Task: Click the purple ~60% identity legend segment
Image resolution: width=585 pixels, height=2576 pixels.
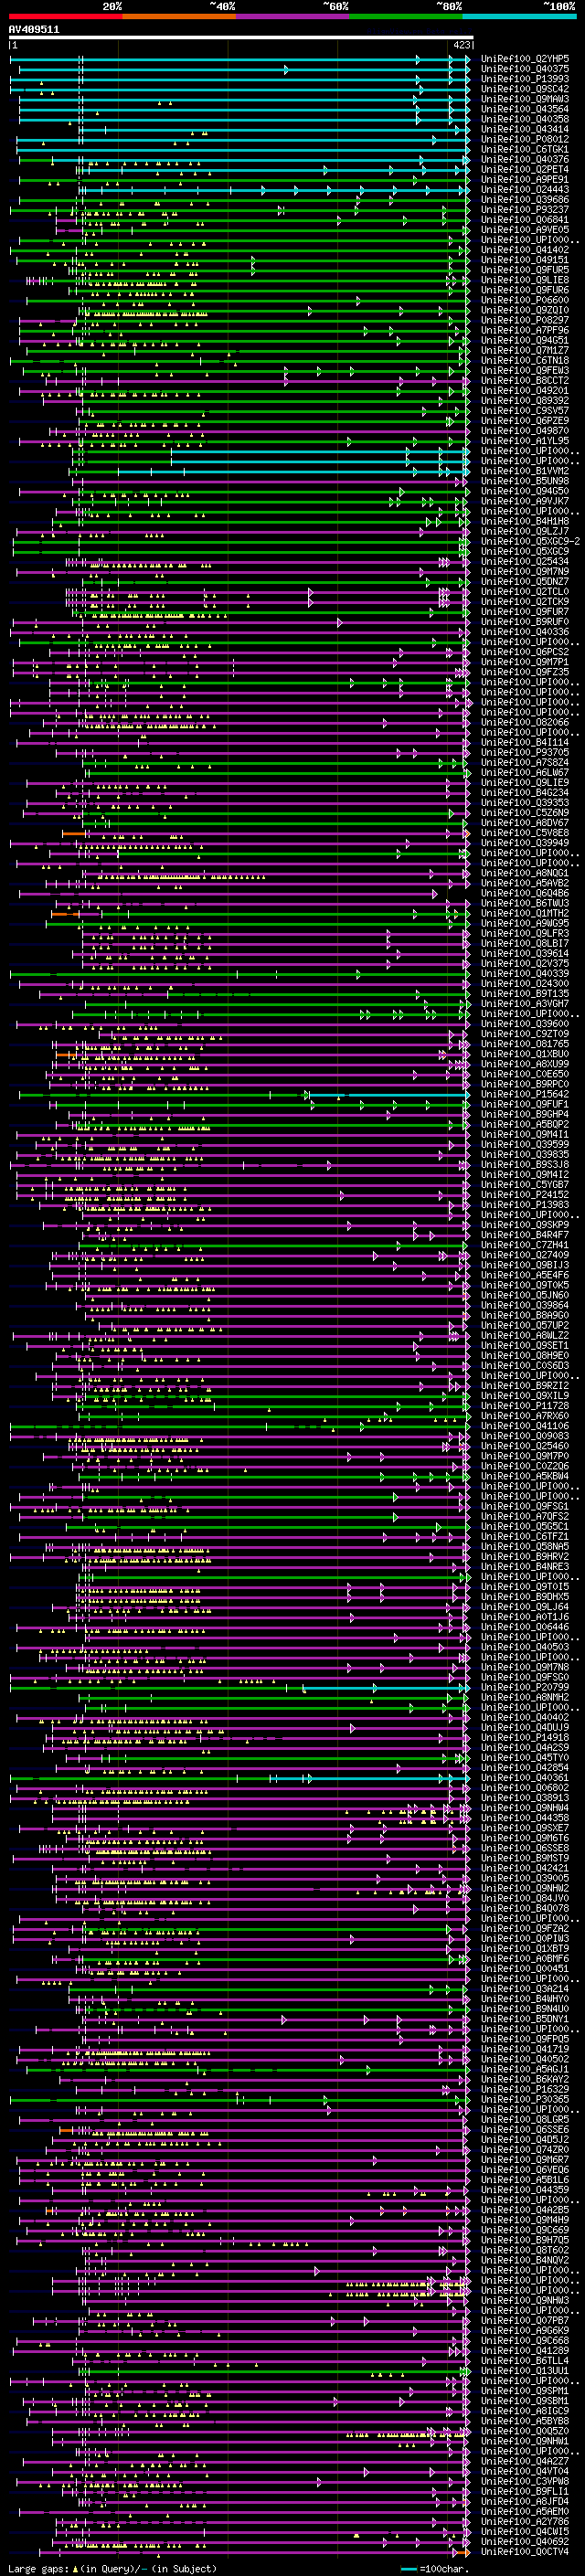Action: point(293,16)
